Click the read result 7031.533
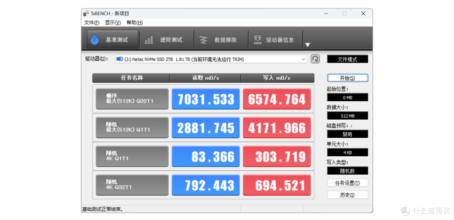Viewport: 454px width, 220px height. pyautogui.click(x=206, y=99)
